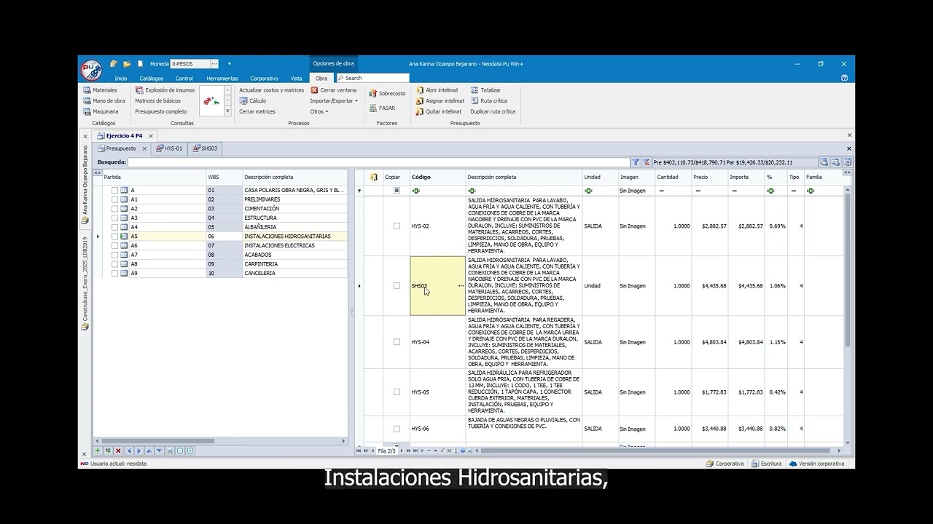
Task: Open the Sobrecosto factor
Action: (x=387, y=93)
